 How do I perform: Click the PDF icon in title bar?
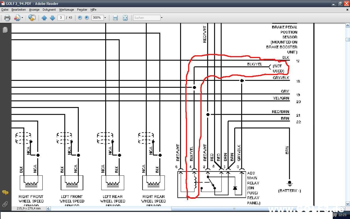pos(3,4)
